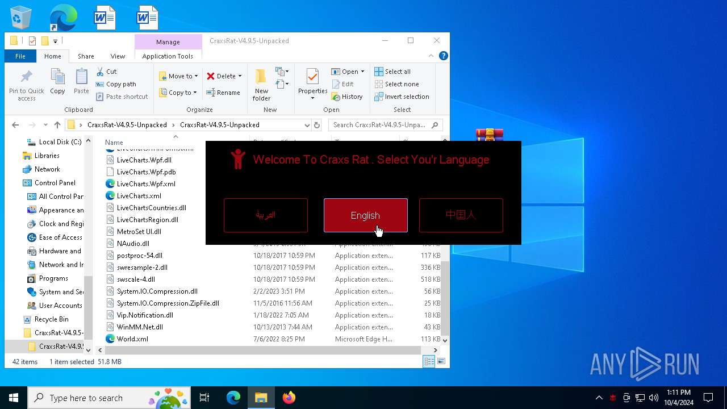Click first CraxsRat-V4.9.5-Unpacked breadcrumb

click(x=127, y=125)
